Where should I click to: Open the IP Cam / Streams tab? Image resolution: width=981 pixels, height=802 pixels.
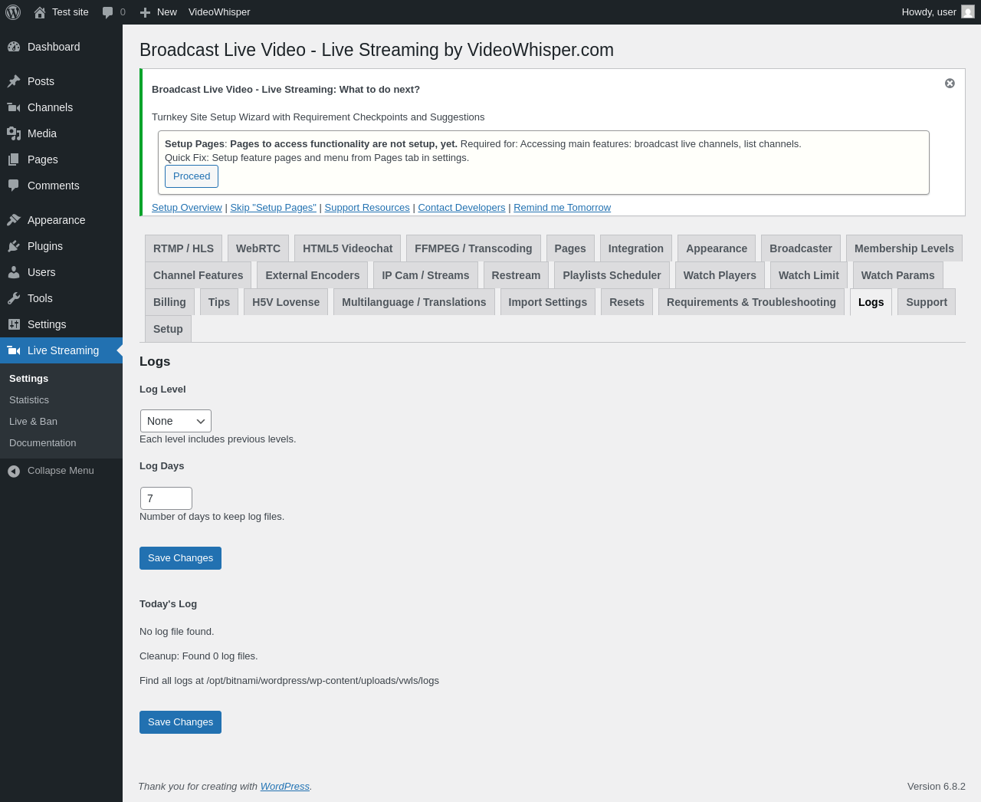[x=425, y=275]
